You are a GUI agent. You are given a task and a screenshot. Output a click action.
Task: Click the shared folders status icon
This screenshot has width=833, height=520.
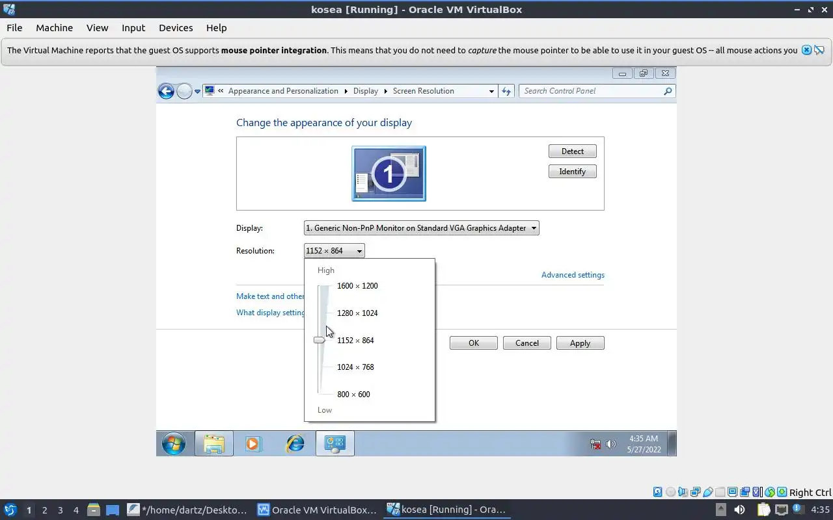(x=720, y=492)
